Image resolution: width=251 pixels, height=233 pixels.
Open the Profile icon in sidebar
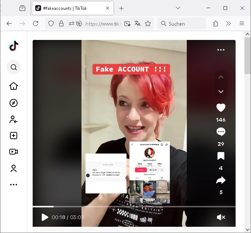(14, 169)
